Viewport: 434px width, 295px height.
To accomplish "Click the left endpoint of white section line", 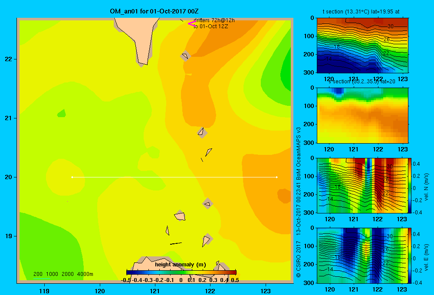I will pos(72,177).
